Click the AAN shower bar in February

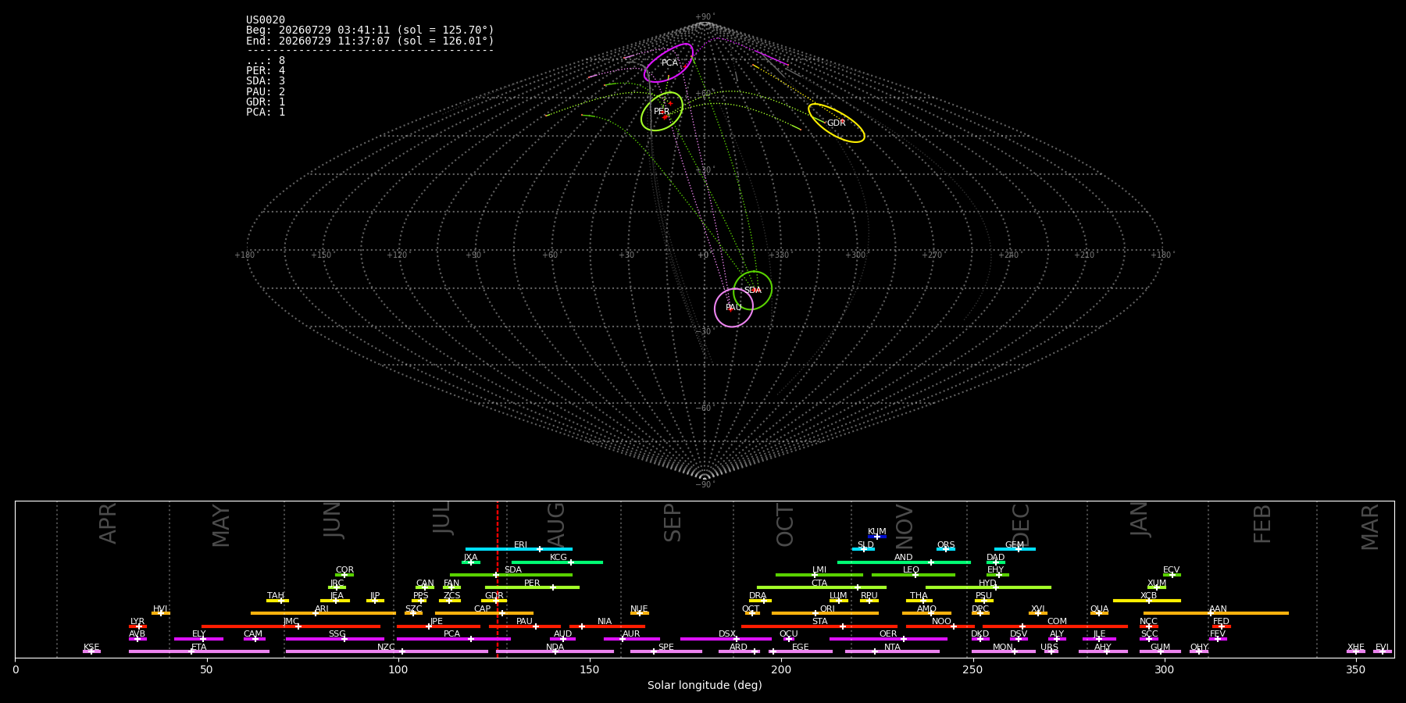(x=1216, y=613)
